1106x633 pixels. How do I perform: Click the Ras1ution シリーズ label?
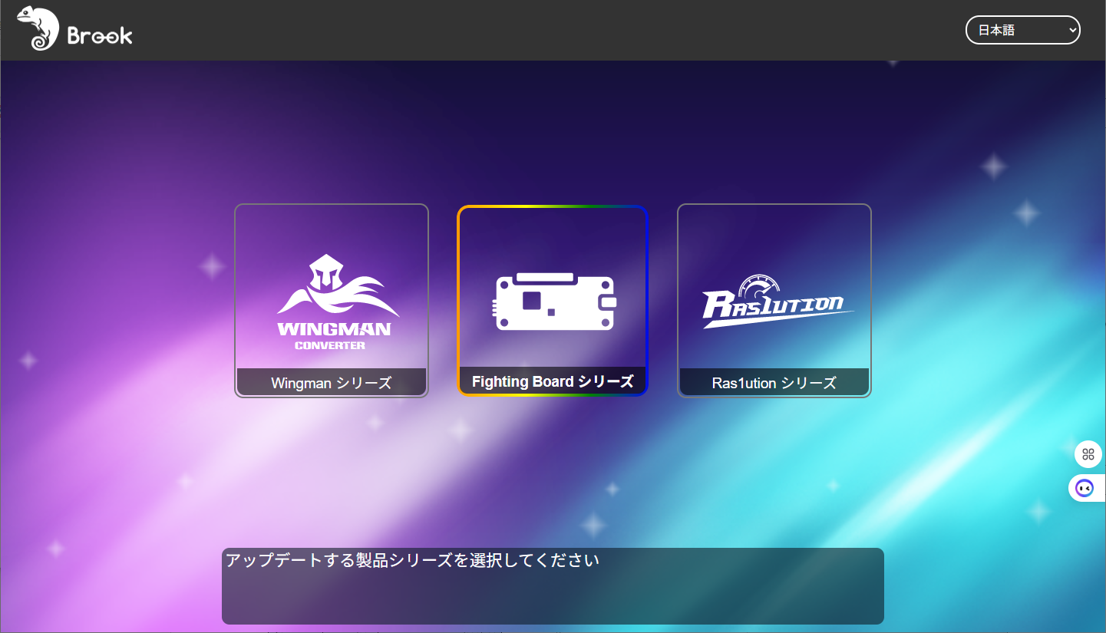coord(774,383)
